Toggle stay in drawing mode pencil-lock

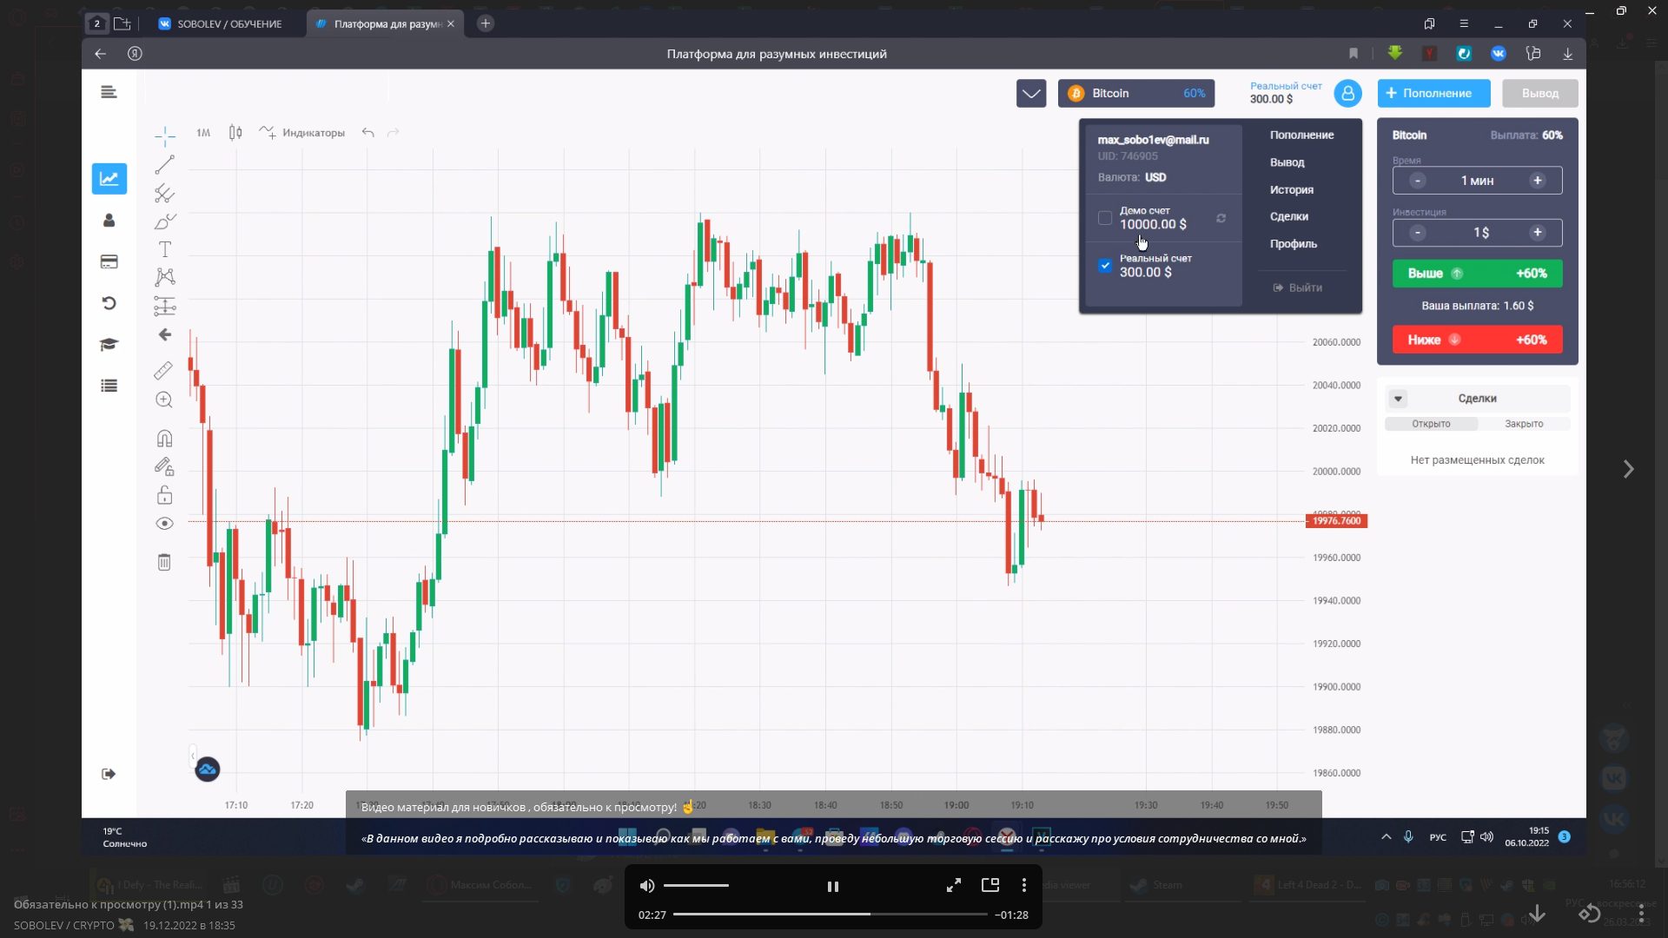(x=164, y=466)
